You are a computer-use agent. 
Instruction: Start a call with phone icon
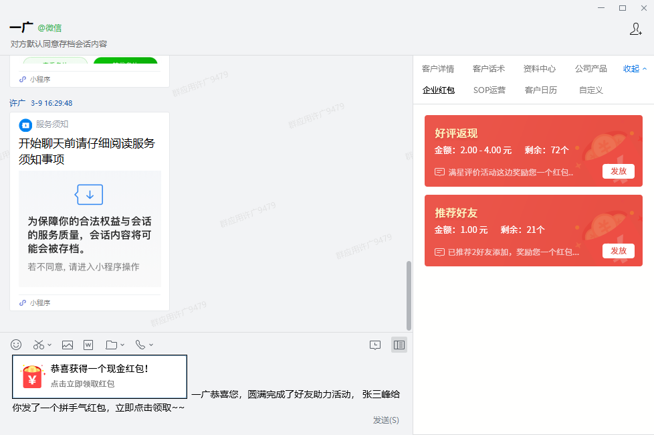click(x=140, y=345)
